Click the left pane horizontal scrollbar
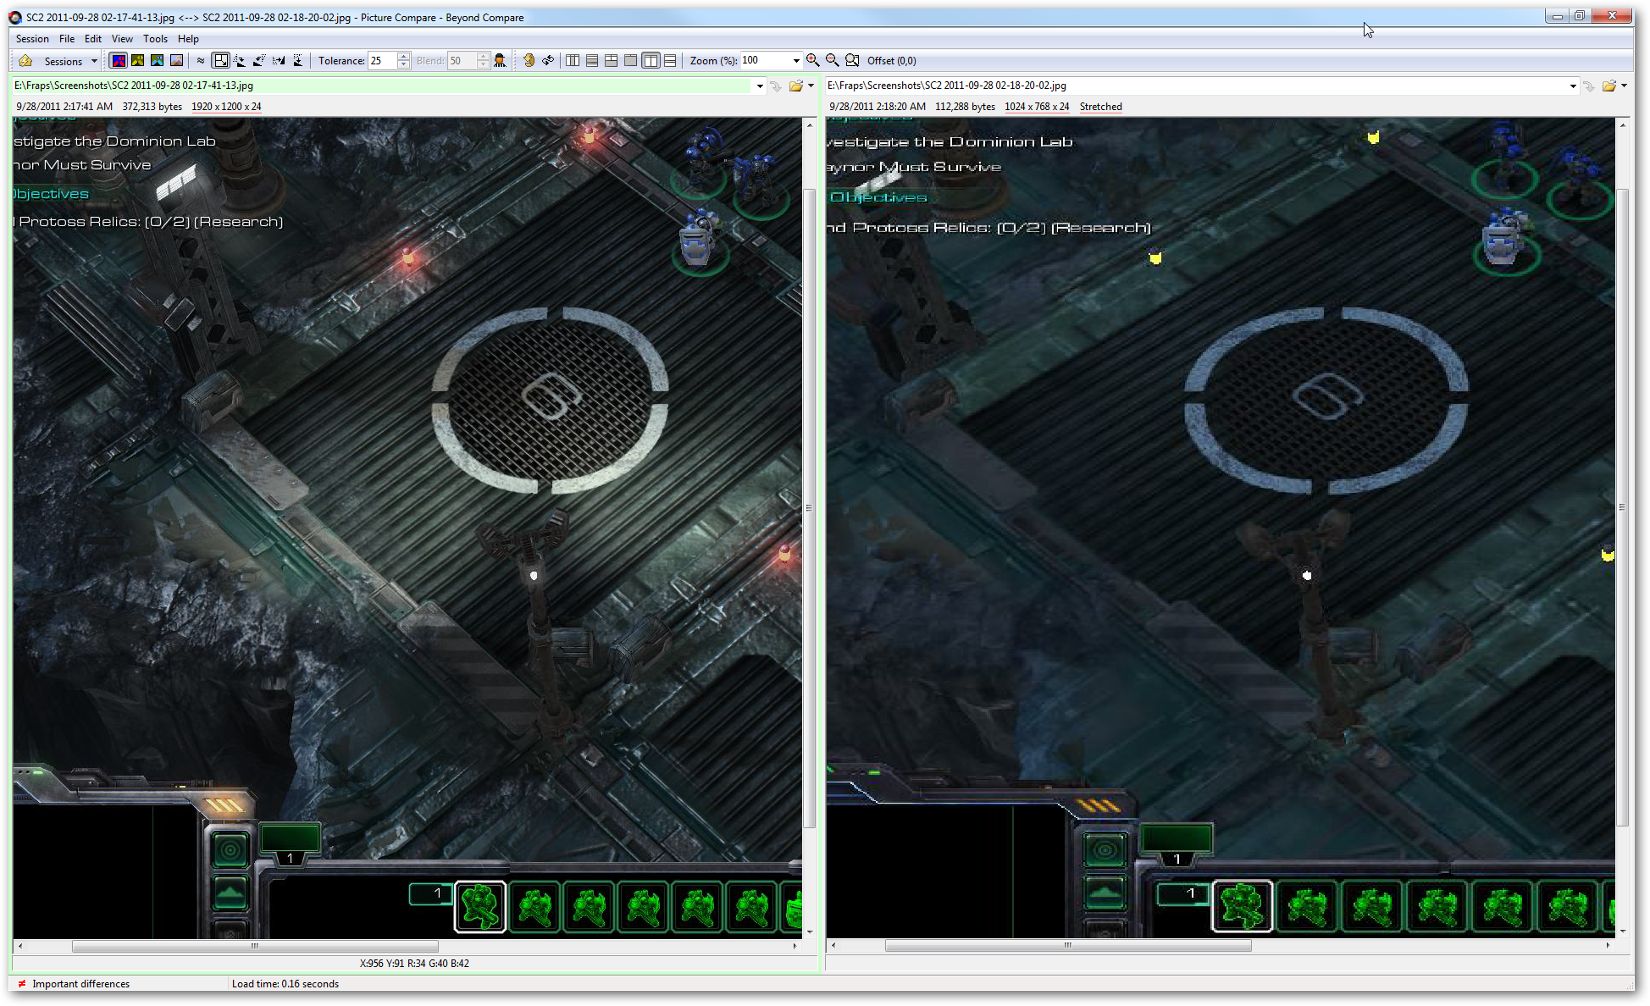 click(x=254, y=946)
